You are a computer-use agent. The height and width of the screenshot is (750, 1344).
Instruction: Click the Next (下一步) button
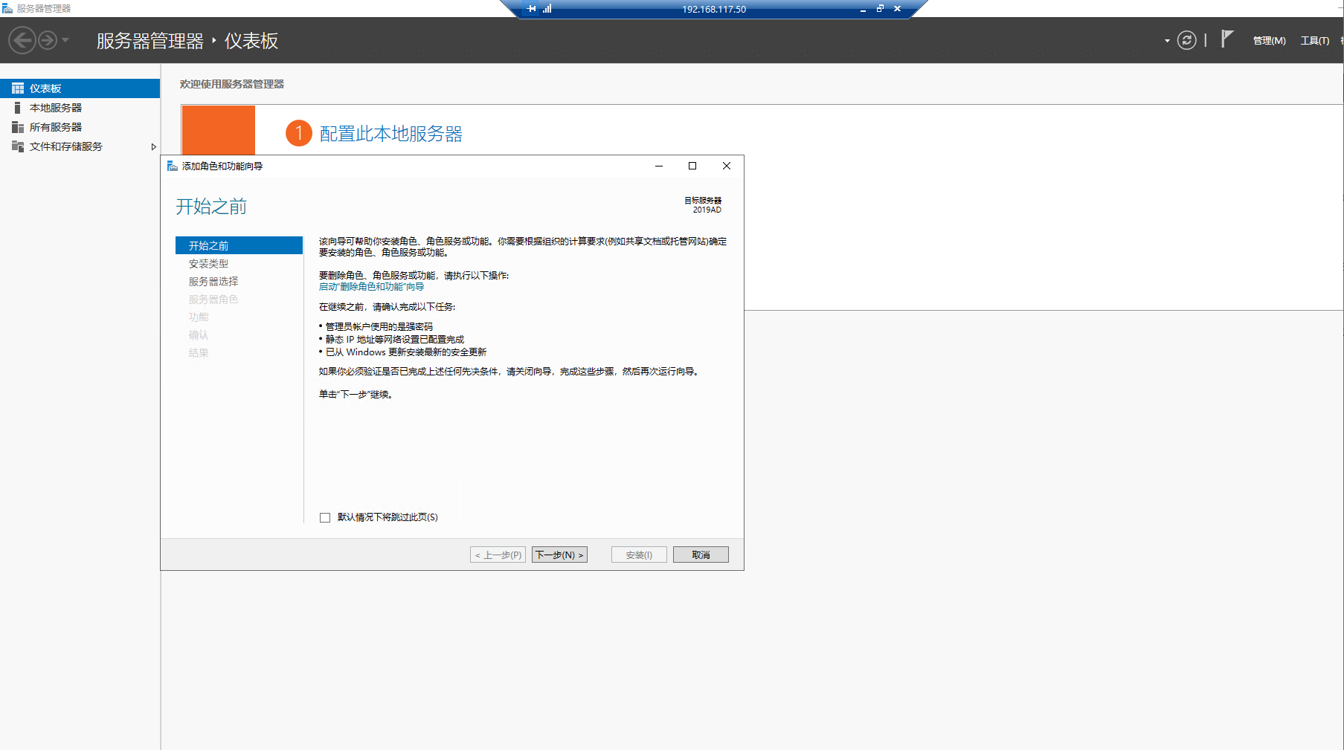[559, 555]
